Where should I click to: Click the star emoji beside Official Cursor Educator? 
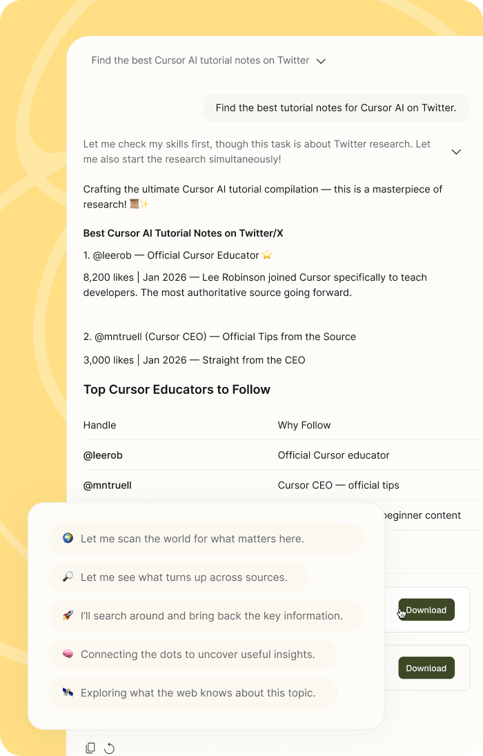pos(267,255)
